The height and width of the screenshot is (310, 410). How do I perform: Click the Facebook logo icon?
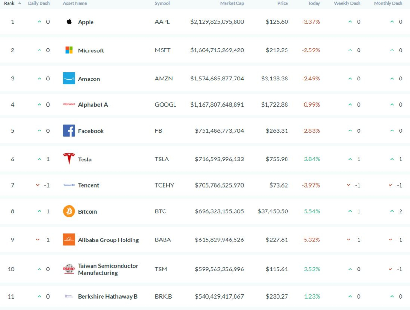69,130
